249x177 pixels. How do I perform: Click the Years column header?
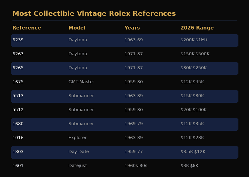click(132, 28)
